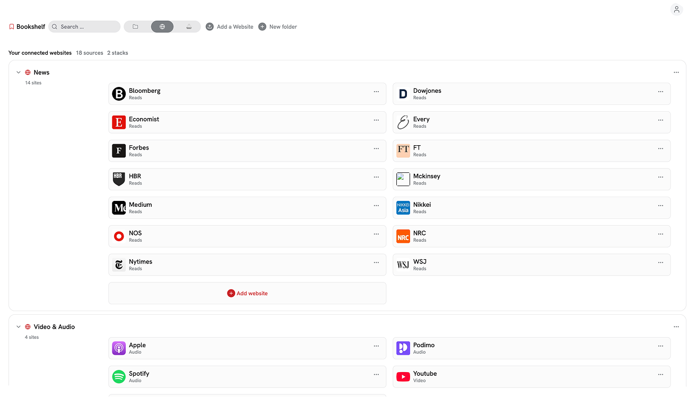Open the HBR options menu

(376, 177)
